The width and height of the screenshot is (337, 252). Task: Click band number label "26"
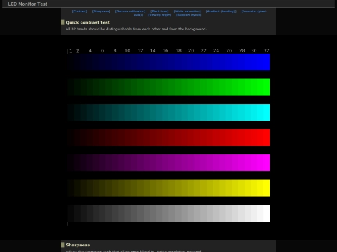click(x=229, y=50)
